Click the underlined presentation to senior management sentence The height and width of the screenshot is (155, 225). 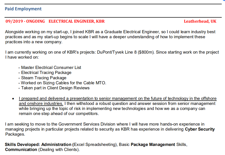click(x=117, y=99)
